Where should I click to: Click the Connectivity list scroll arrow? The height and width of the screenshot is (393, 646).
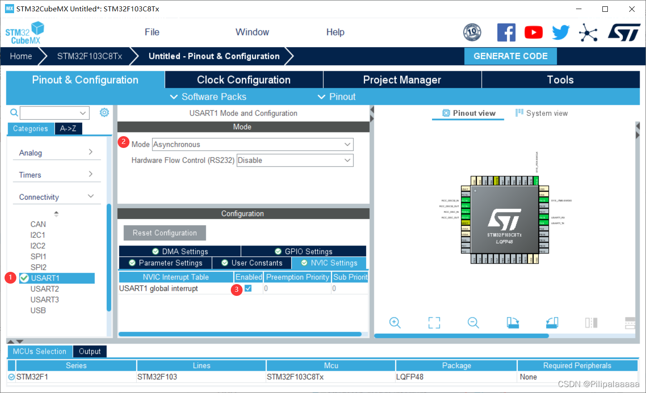click(x=56, y=214)
